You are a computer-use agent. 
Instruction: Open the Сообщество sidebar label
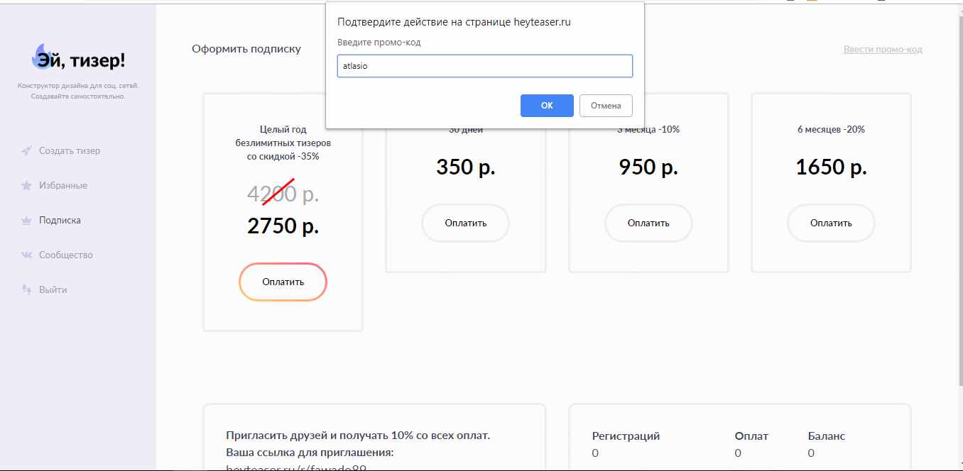(66, 255)
